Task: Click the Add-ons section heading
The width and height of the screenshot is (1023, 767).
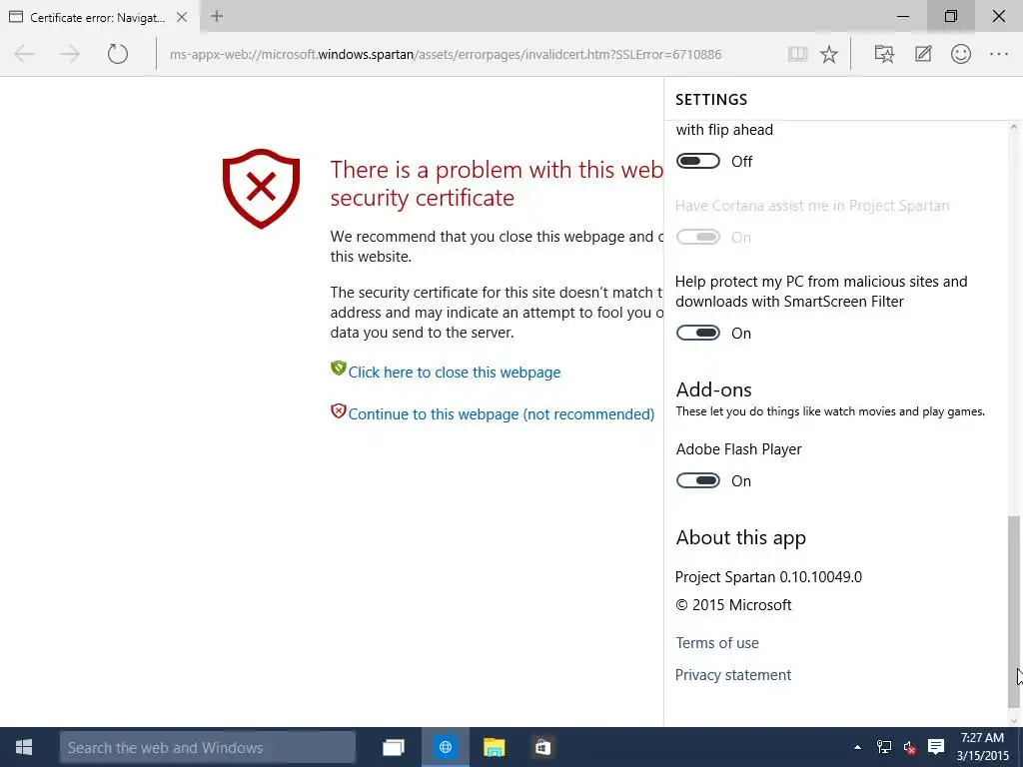Action: click(x=713, y=389)
